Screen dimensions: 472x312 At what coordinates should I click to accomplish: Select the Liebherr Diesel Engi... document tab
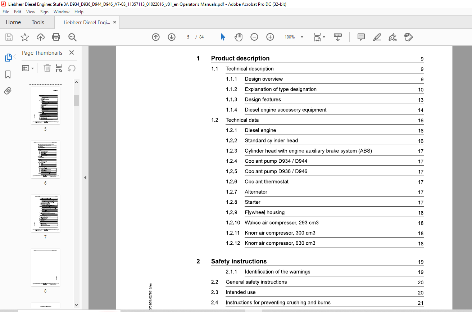tap(87, 22)
